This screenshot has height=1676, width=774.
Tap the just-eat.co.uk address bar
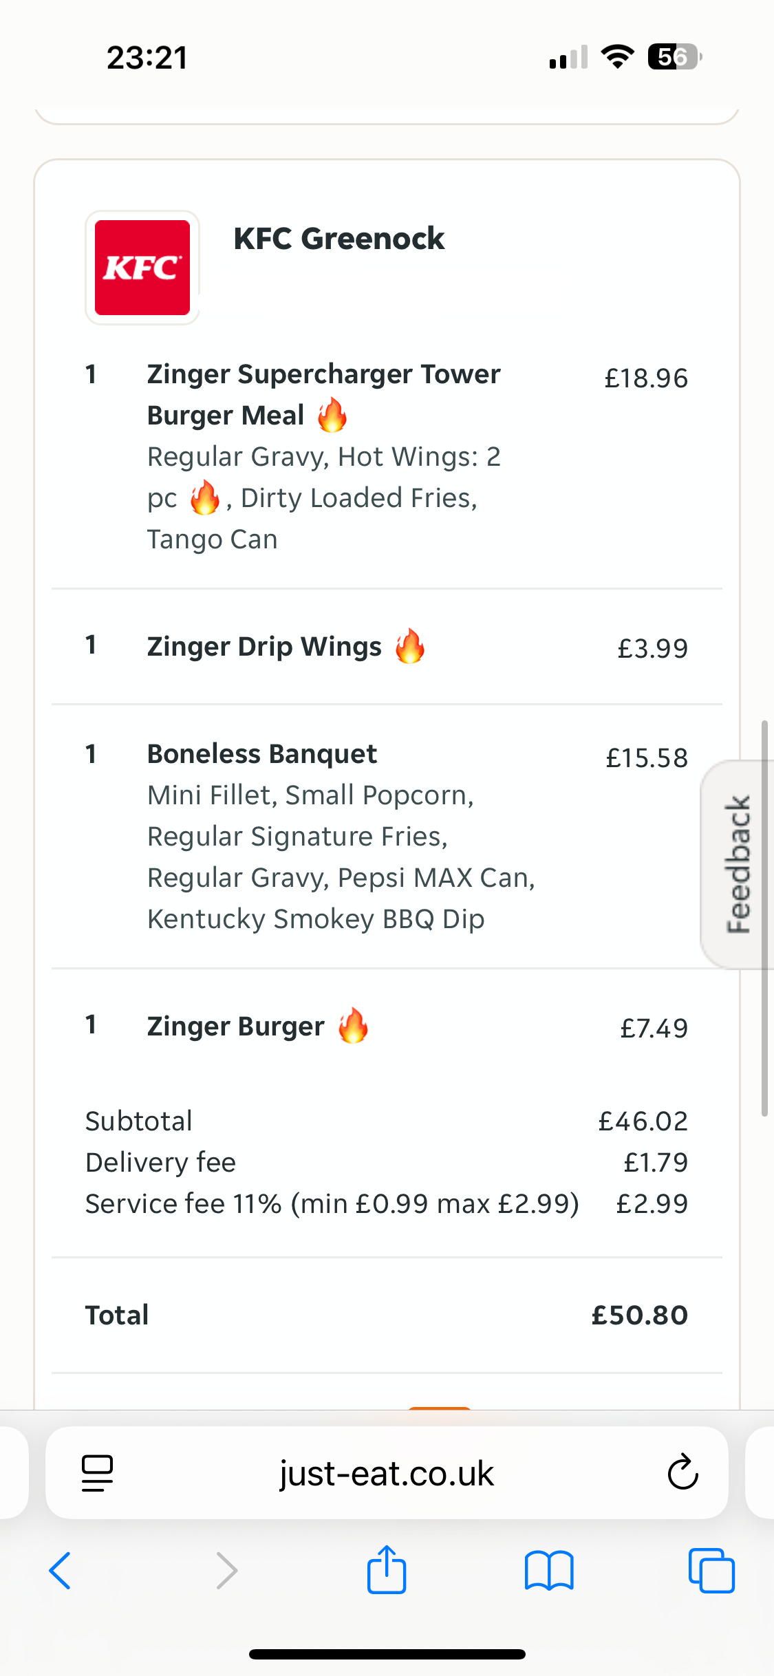(387, 1473)
